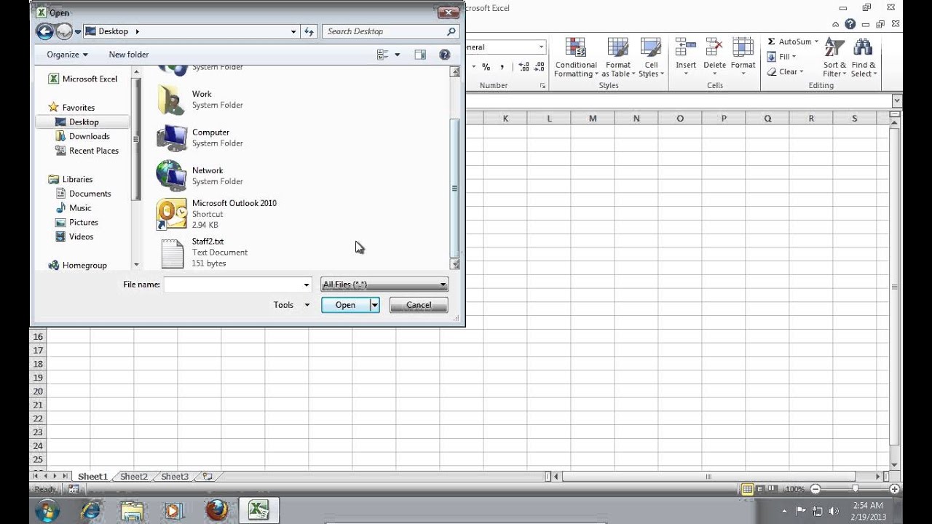Screen dimensions: 932x524
Task: Switch to the Sheet2 tab
Action: point(134,477)
